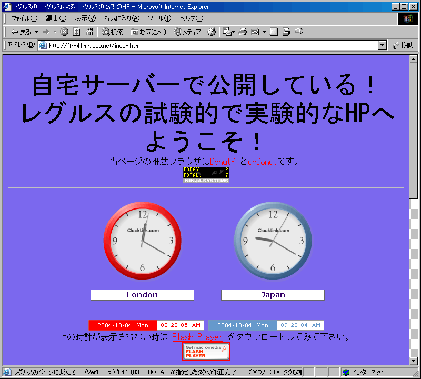Open the お気に入り(A) menu

[122, 18]
